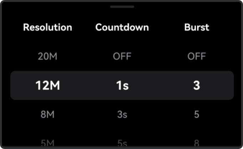Viewport: 243px width, 149px height.
Task: Select the 5M resolution option
Action: pos(48,143)
